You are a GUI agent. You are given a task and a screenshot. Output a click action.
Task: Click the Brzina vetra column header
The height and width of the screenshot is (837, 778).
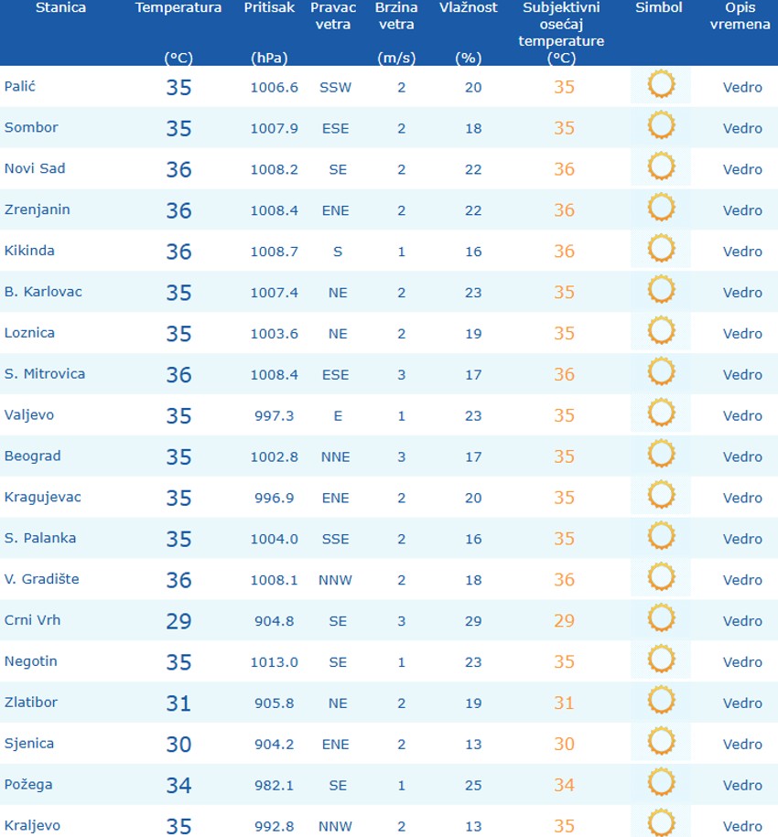tap(395, 16)
